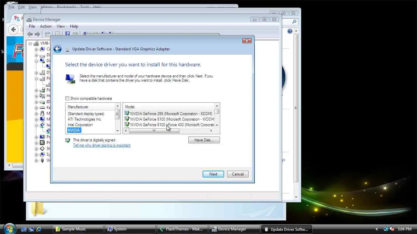
Task: Collapse the expanded display adapters node
Action: point(36,61)
